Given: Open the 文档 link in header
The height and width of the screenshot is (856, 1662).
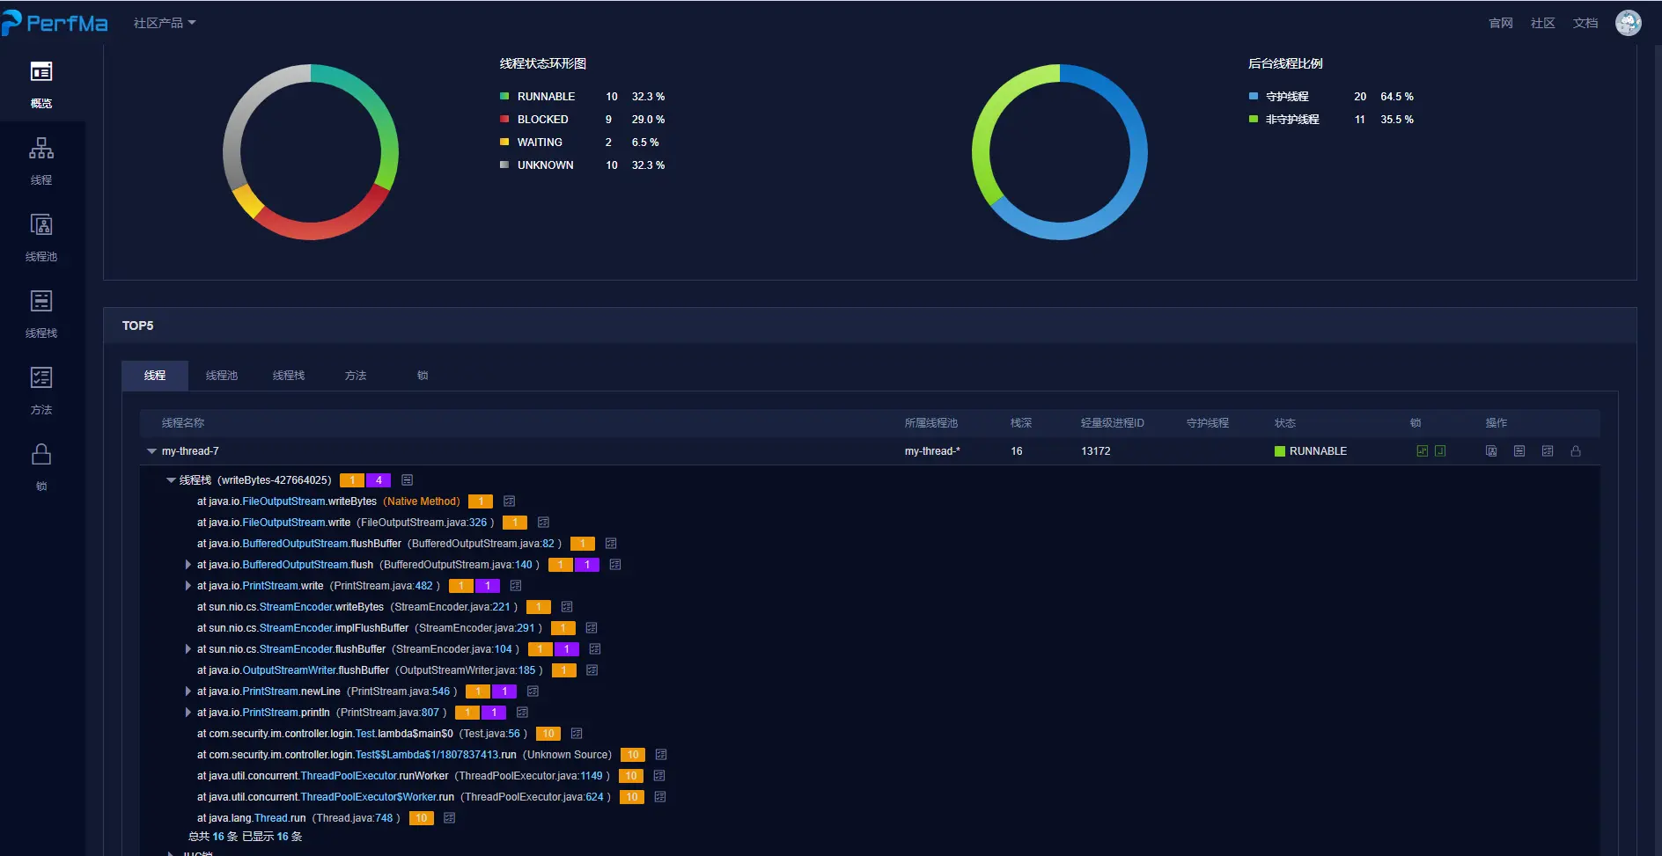Looking at the screenshot, I should click(x=1585, y=24).
